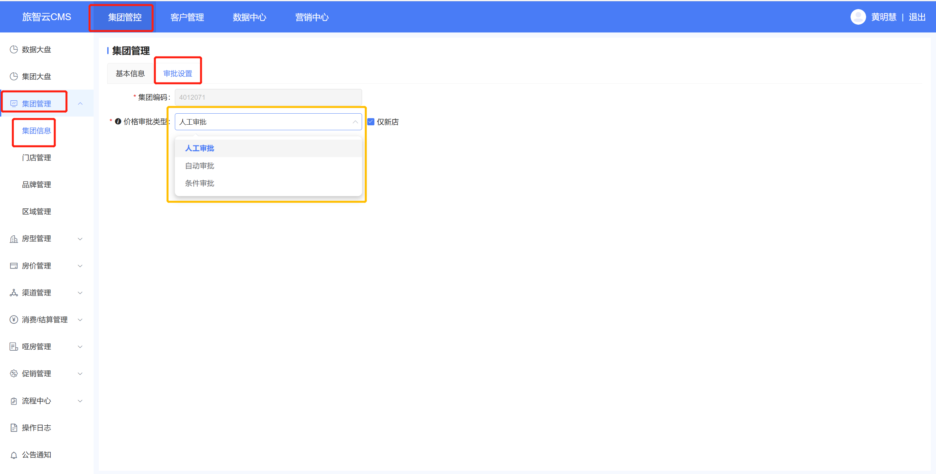Expand the 消费/结算管理 section chevron

80,319
